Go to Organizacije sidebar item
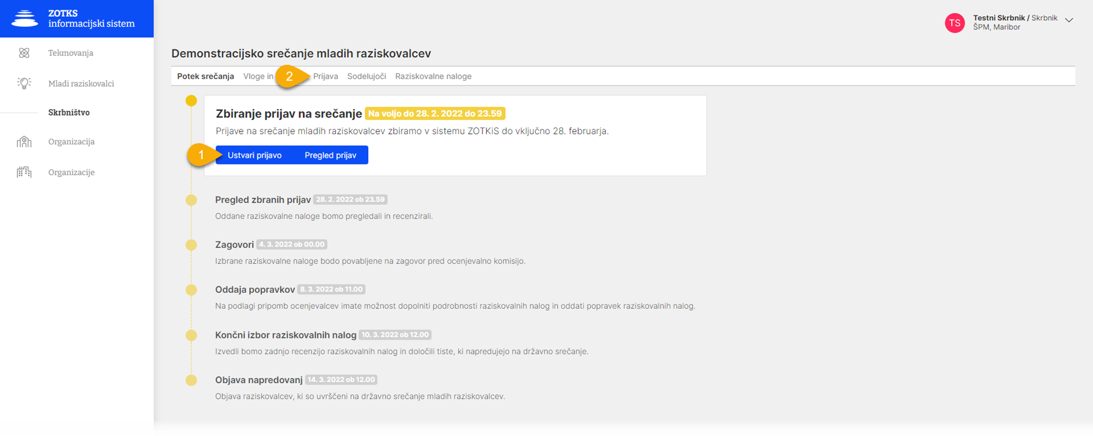Image resolution: width=1093 pixels, height=436 pixels. tap(71, 172)
